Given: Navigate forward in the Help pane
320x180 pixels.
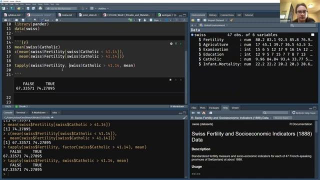Looking at the screenshot, I should [198, 113].
